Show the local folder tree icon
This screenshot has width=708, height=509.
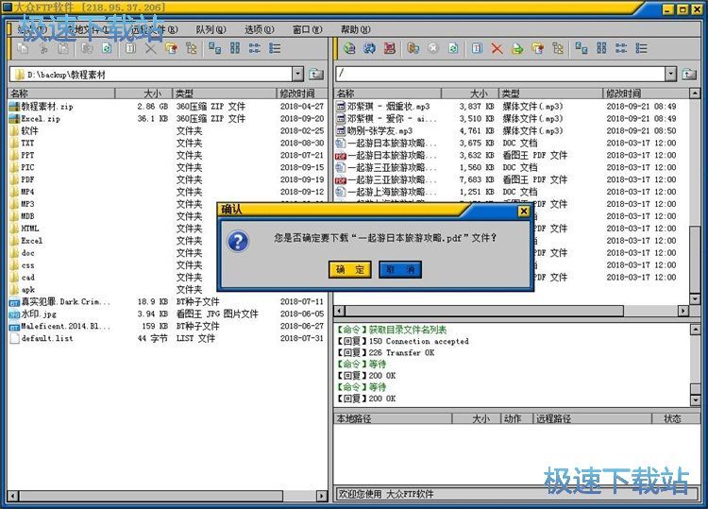pos(192,48)
